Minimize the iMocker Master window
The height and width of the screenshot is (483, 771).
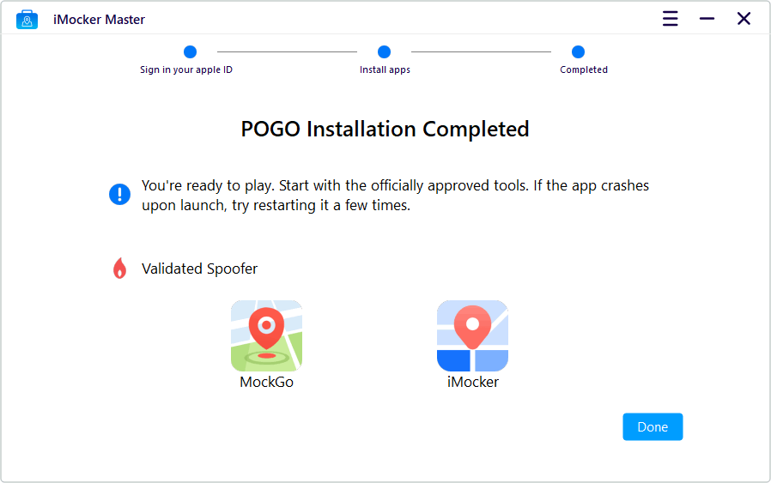[x=707, y=19]
